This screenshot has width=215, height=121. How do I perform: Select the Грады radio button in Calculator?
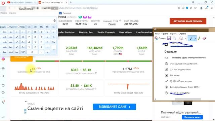pos(19,27)
